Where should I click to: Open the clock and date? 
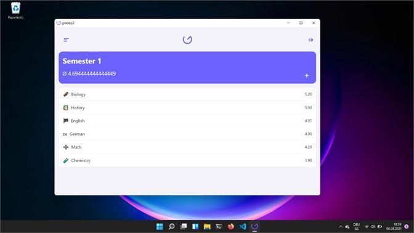point(394,226)
